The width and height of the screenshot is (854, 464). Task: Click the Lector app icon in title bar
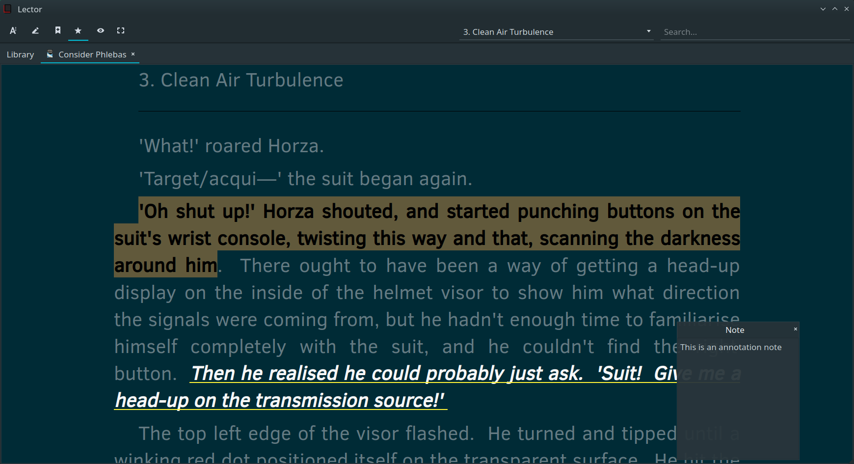pos(8,9)
